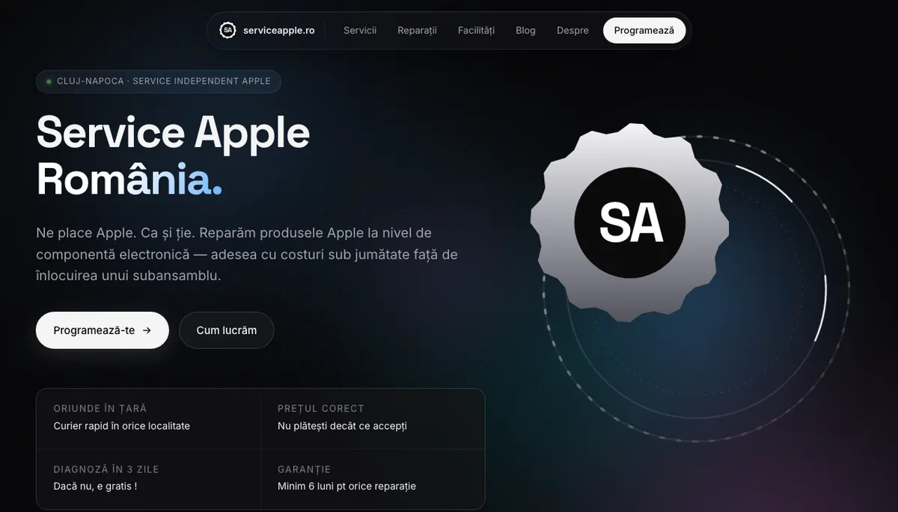
Task: Click "Dacă nu, e gratis !" text
Action: pos(95,487)
